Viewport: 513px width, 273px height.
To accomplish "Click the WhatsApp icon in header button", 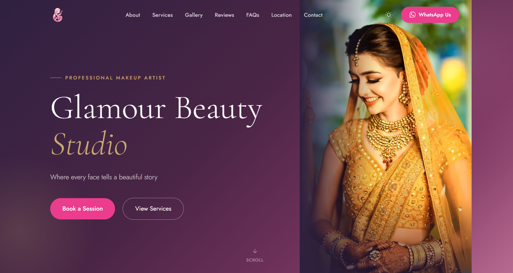I will [x=413, y=15].
